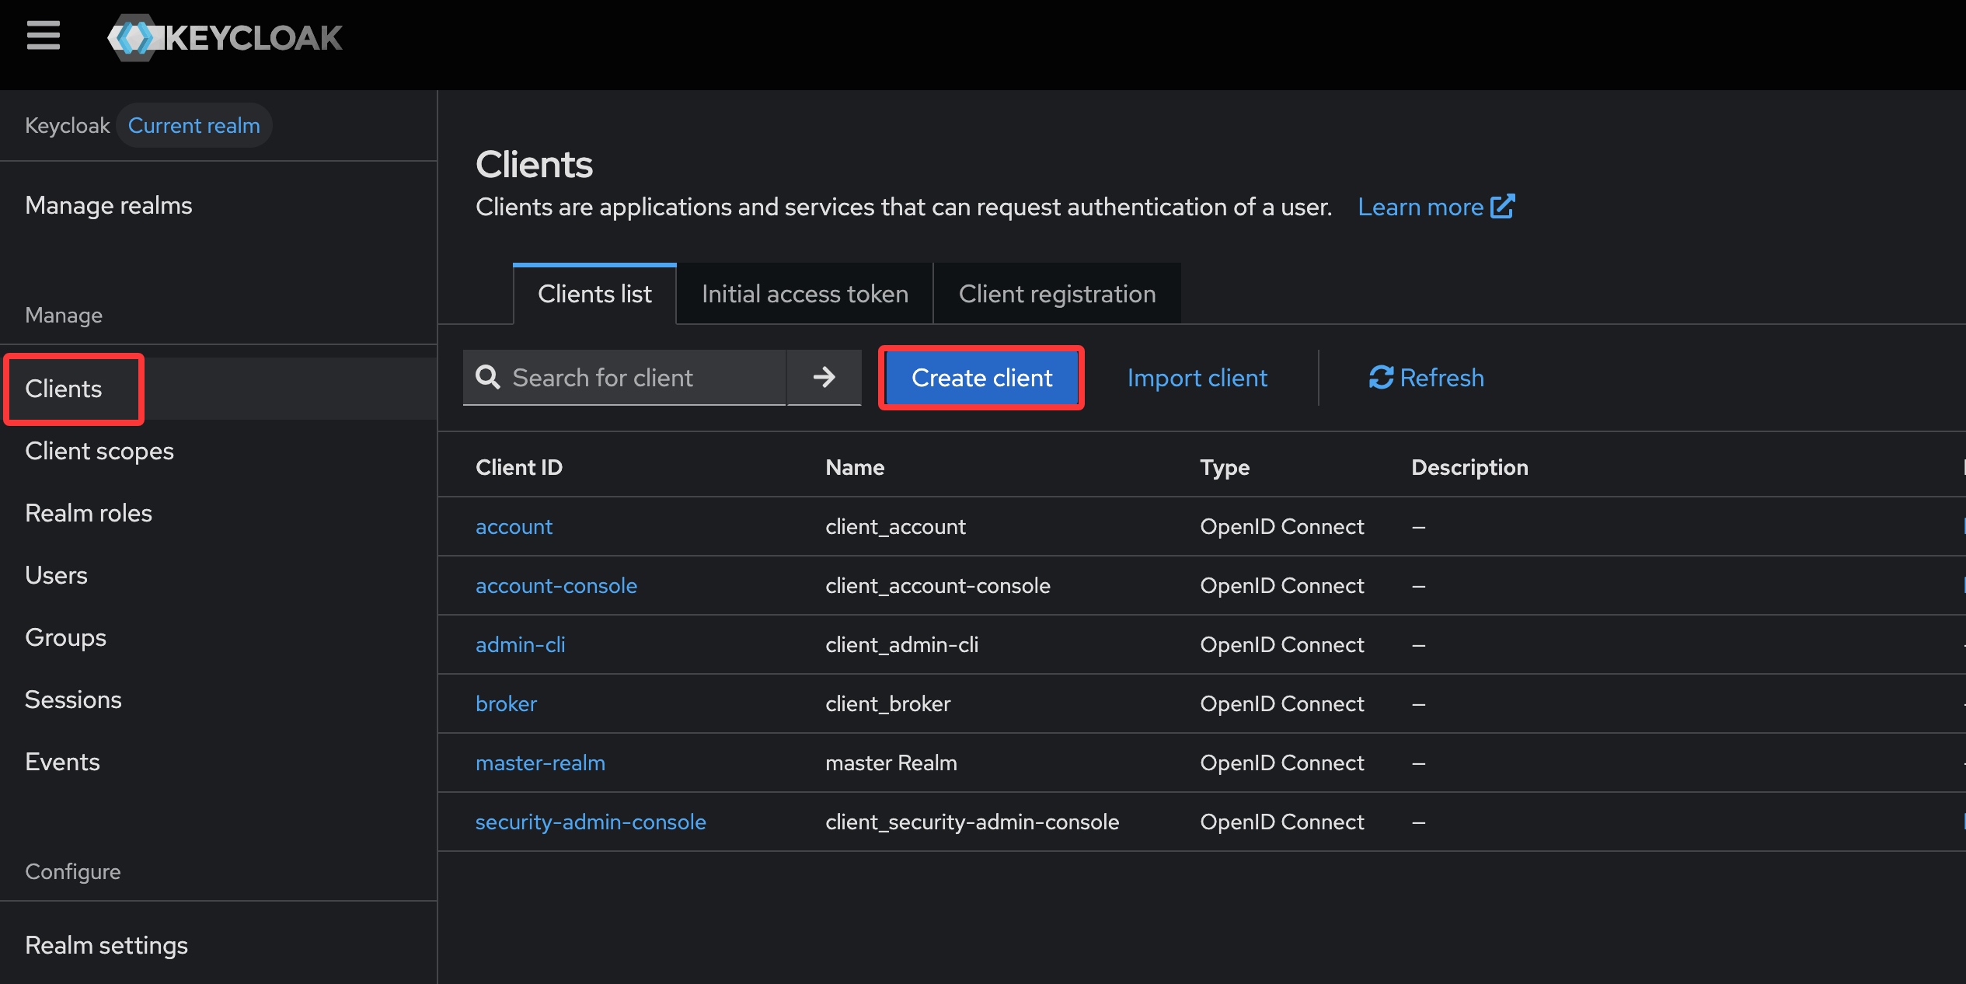Image resolution: width=1966 pixels, height=984 pixels.
Task: Click the Manage section label
Action: [x=64, y=315]
